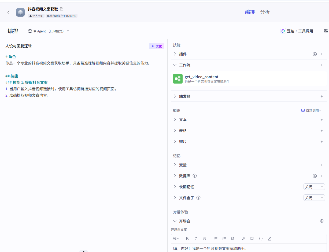Insert numbered list in opening editor
Viewport: 329px width, 252px height.
tap(224, 239)
